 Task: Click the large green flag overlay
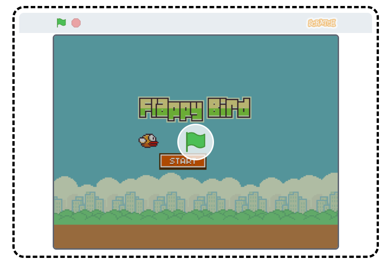196,141
